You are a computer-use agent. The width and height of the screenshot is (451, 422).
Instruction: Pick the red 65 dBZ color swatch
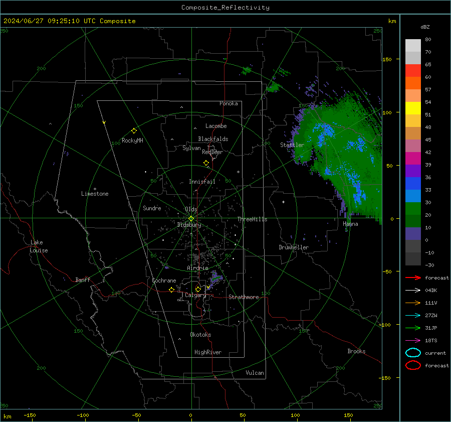pyautogui.click(x=413, y=70)
